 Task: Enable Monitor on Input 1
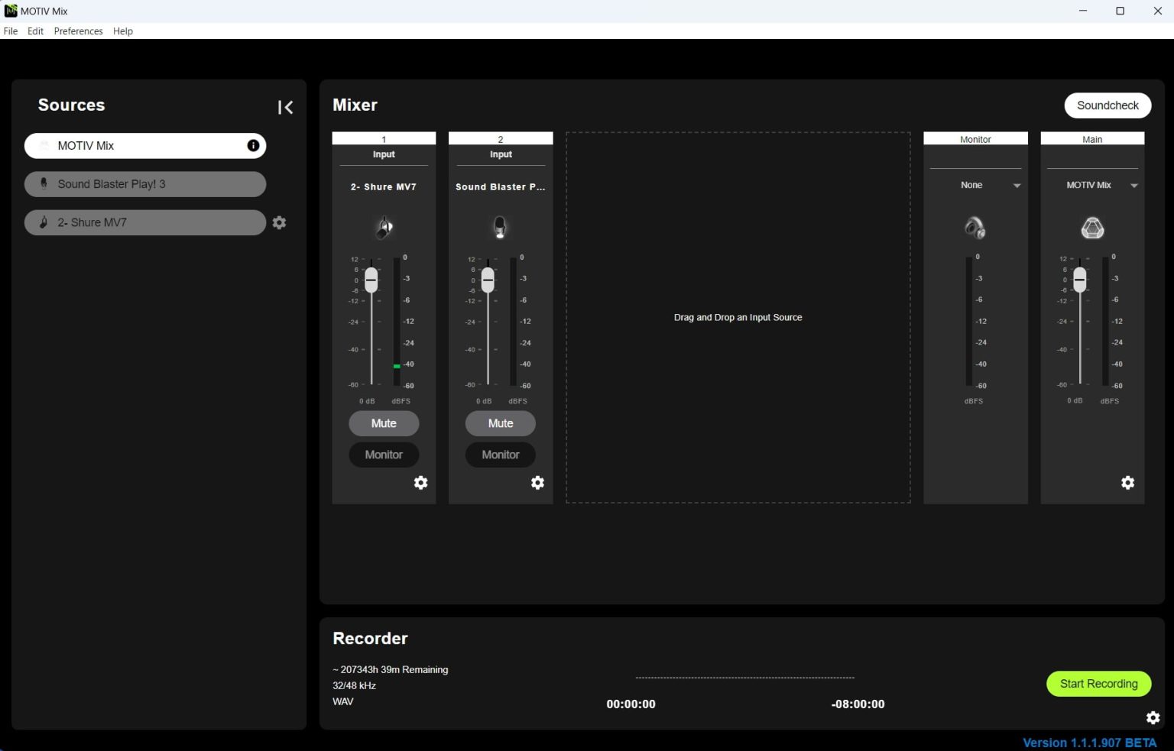pos(384,455)
